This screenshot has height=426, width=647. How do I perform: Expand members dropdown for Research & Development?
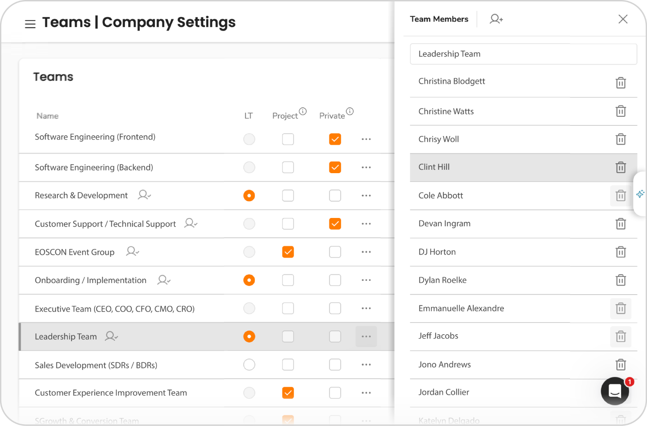[144, 195]
